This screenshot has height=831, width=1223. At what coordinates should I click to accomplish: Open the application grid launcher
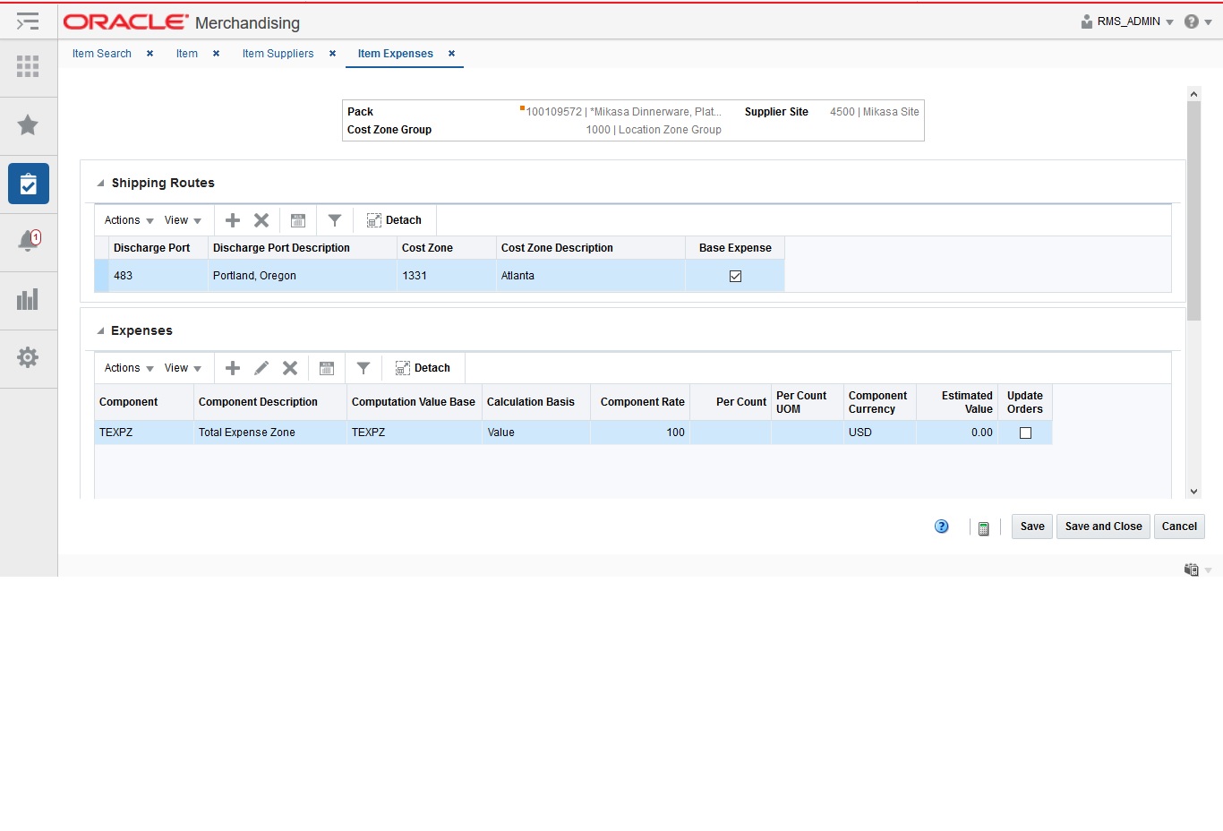(x=28, y=66)
